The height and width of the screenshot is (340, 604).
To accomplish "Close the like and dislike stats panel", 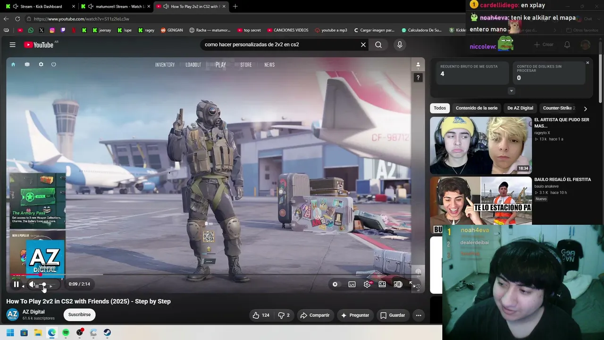I will coord(587,63).
